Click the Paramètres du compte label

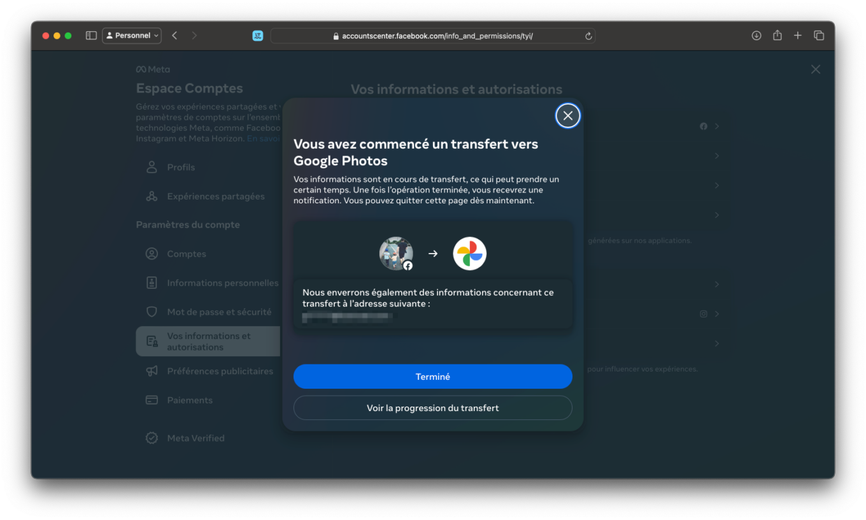188,225
